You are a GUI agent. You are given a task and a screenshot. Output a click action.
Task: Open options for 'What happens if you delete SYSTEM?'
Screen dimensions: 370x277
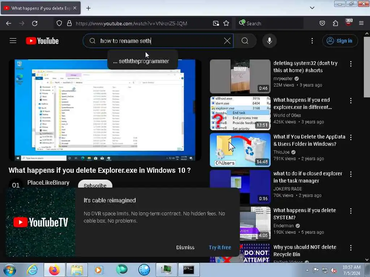(x=350, y=211)
